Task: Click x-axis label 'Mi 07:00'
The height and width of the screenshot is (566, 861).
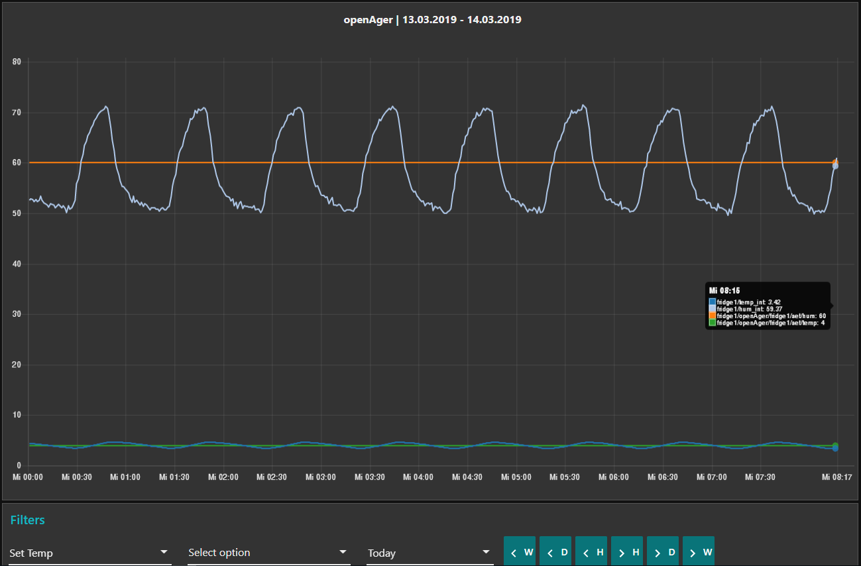Action: [712, 477]
